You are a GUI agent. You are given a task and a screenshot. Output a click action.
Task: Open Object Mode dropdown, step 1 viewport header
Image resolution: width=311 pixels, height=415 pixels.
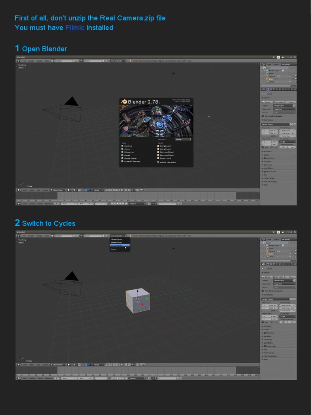tap(58, 190)
